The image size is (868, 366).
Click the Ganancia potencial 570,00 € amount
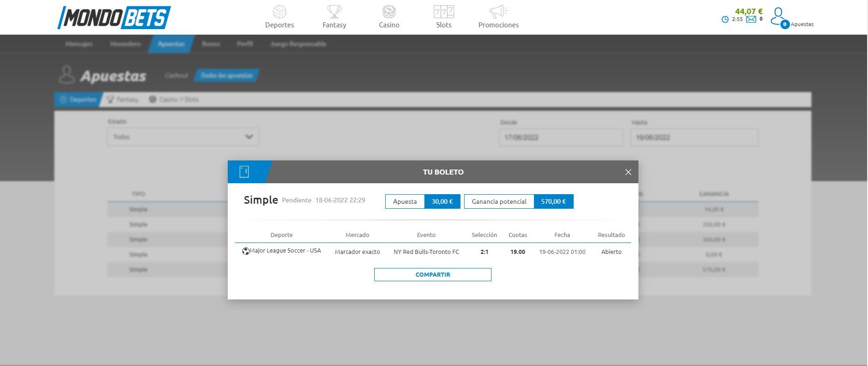(554, 201)
